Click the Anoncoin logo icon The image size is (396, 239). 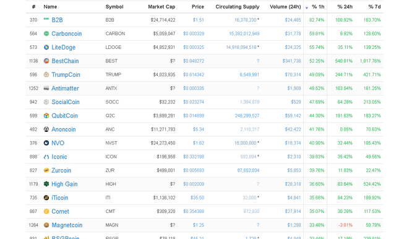[x=46, y=129]
